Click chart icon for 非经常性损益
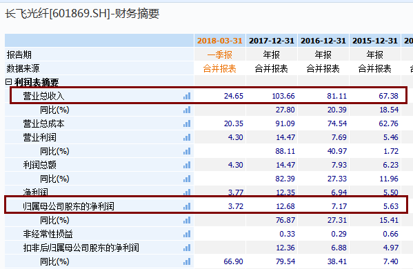This screenshot has width=413, height=269. point(187,234)
